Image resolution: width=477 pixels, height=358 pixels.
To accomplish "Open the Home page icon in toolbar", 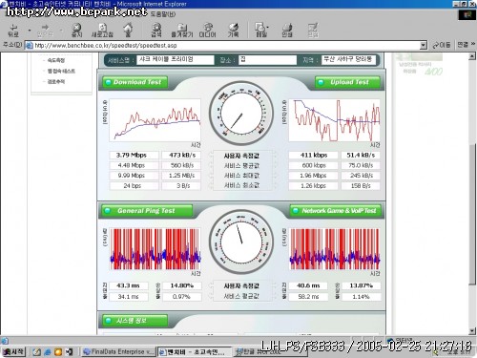I will click(x=128, y=31).
